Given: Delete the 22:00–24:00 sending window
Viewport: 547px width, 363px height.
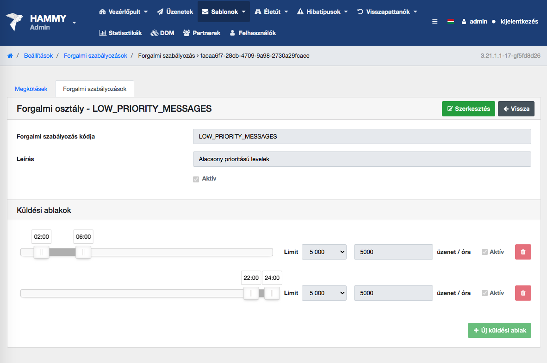Looking at the screenshot, I should (523, 293).
